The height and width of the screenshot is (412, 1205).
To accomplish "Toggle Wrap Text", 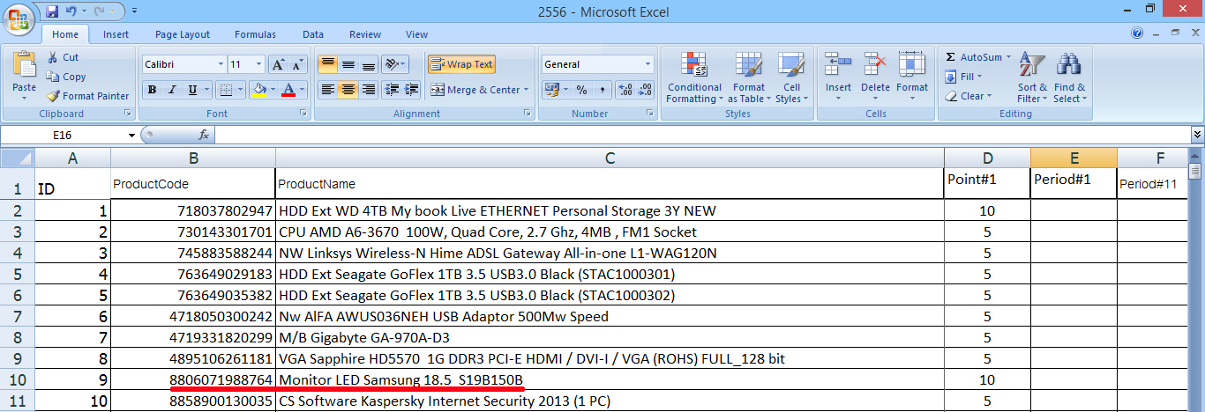I will point(461,64).
